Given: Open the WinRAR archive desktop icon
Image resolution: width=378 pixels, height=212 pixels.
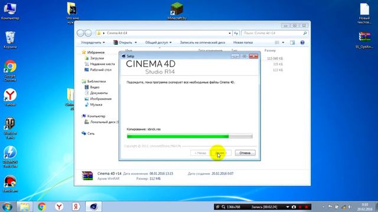Looking at the screenshot, I should [364, 40].
